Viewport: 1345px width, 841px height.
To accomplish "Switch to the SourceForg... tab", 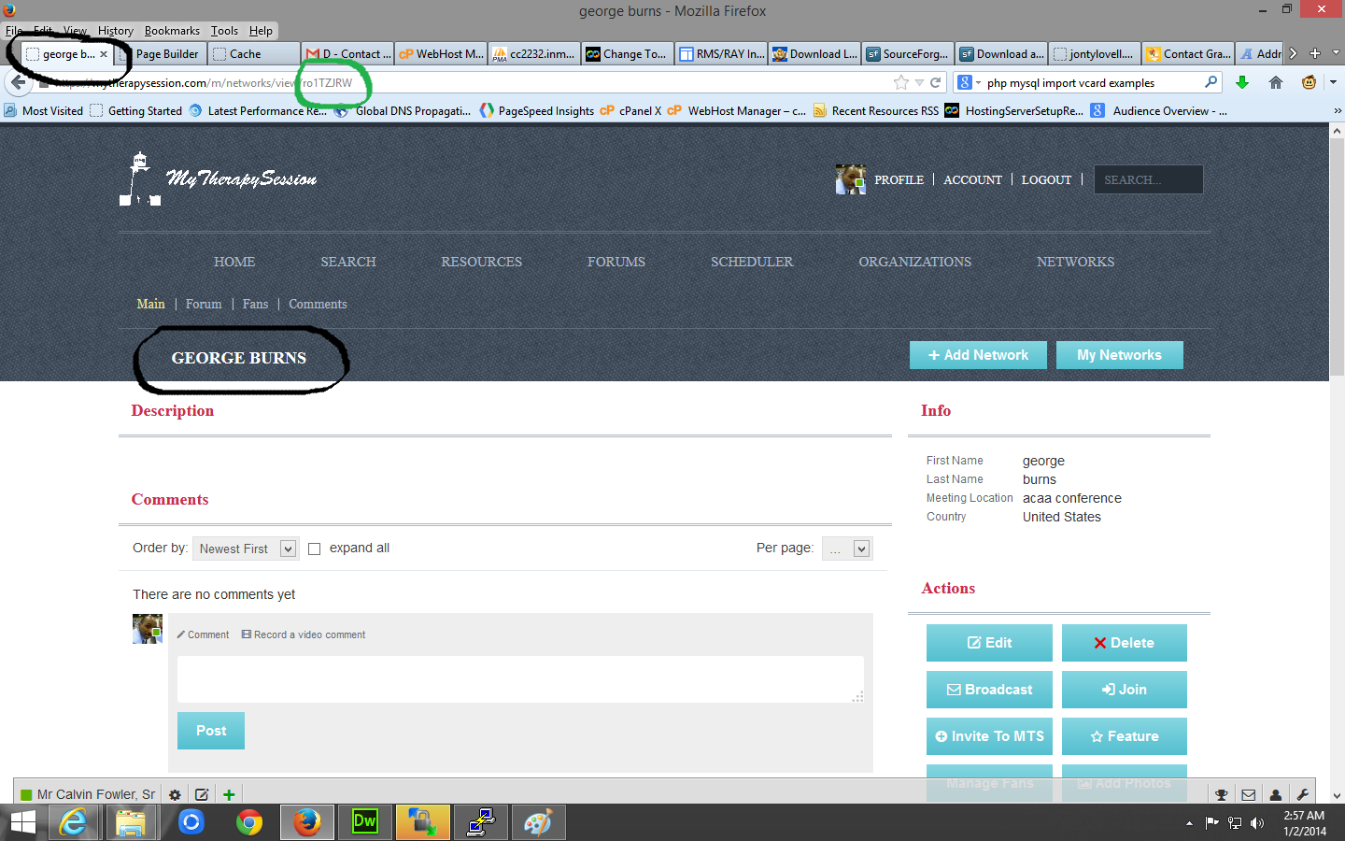I will [x=908, y=54].
